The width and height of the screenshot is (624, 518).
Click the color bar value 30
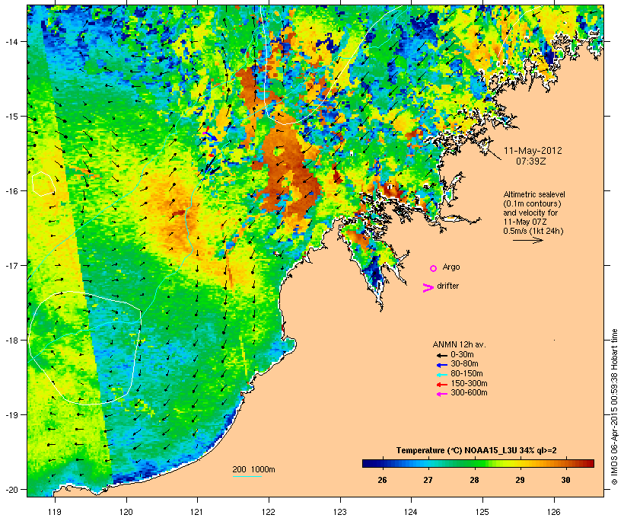click(x=565, y=480)
